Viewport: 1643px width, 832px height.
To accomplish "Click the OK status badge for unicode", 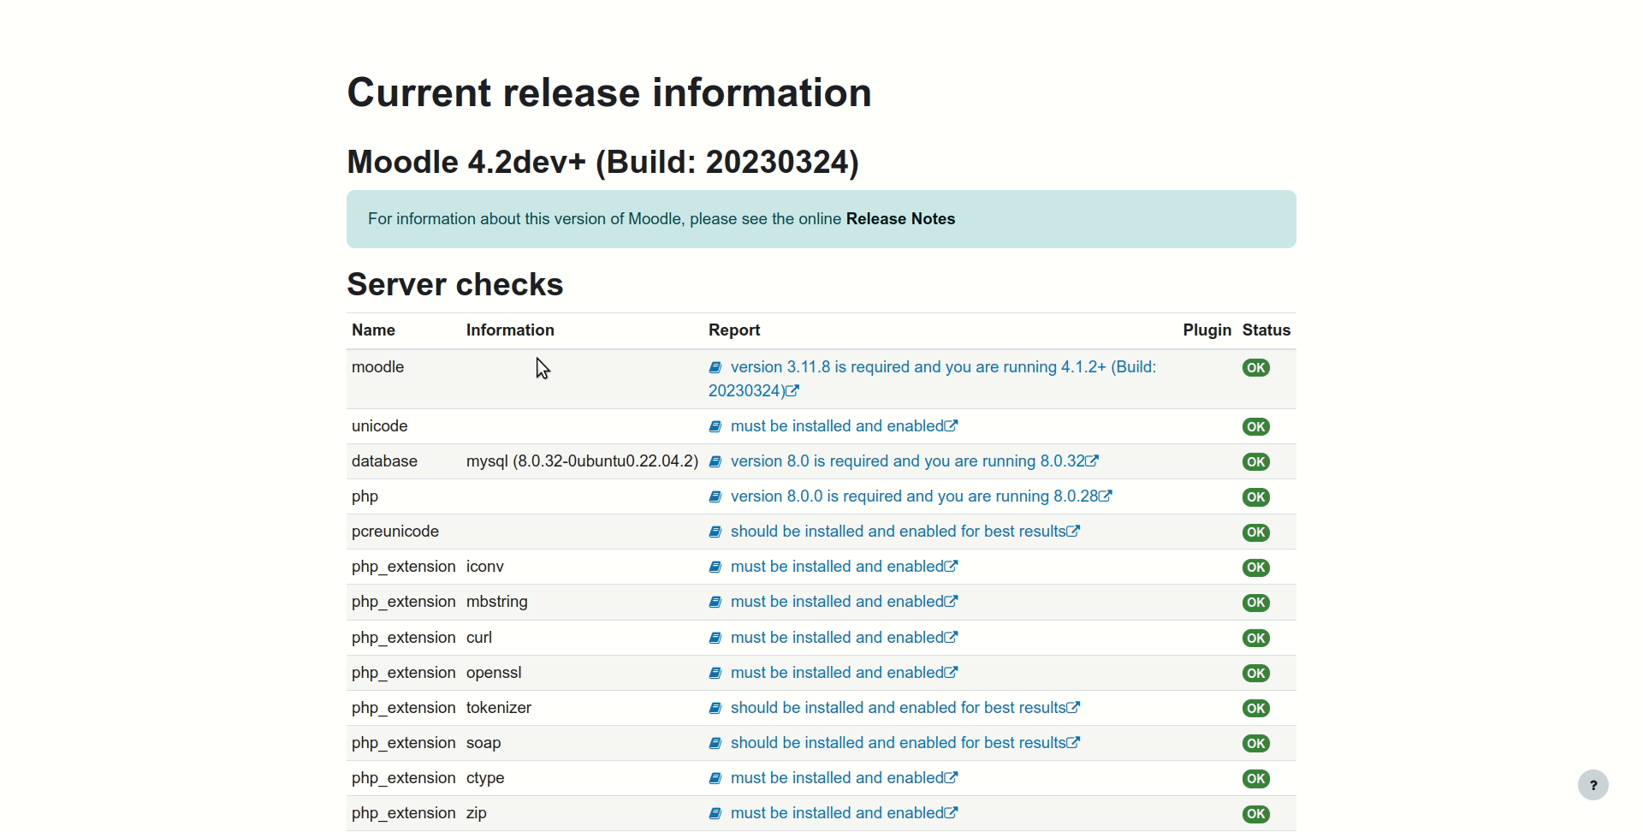I will coord(1256,427).
